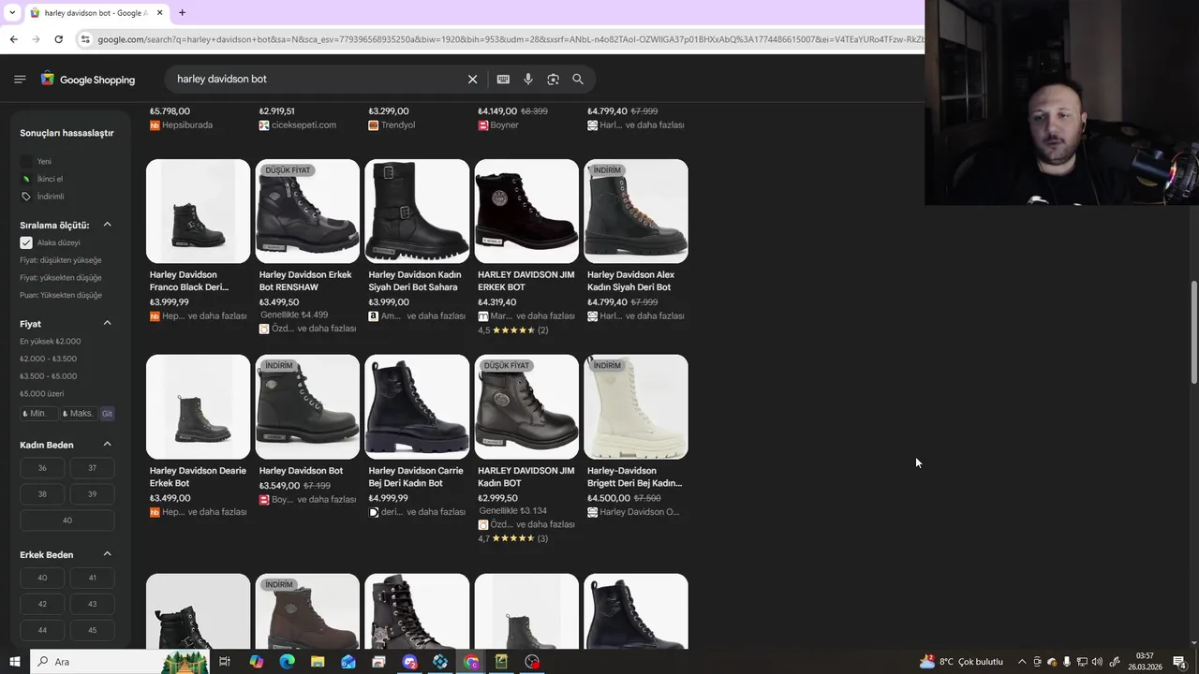Screen dimensions: 1199x674
Task: Start voice search with the microphone icon
Action: click(528, 80)
